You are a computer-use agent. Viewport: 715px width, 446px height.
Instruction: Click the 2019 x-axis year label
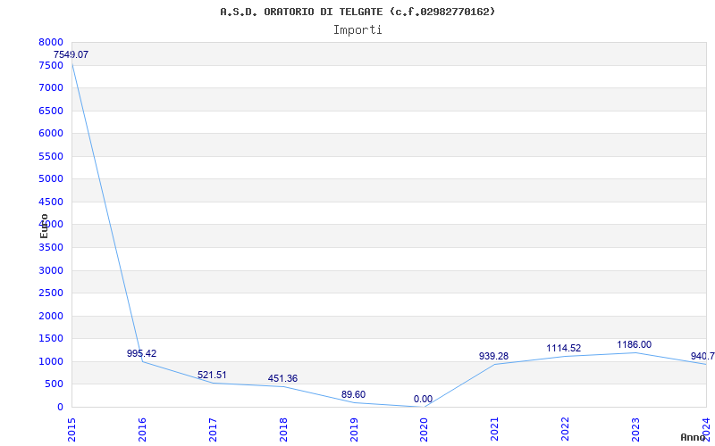[x=353, y=430]
